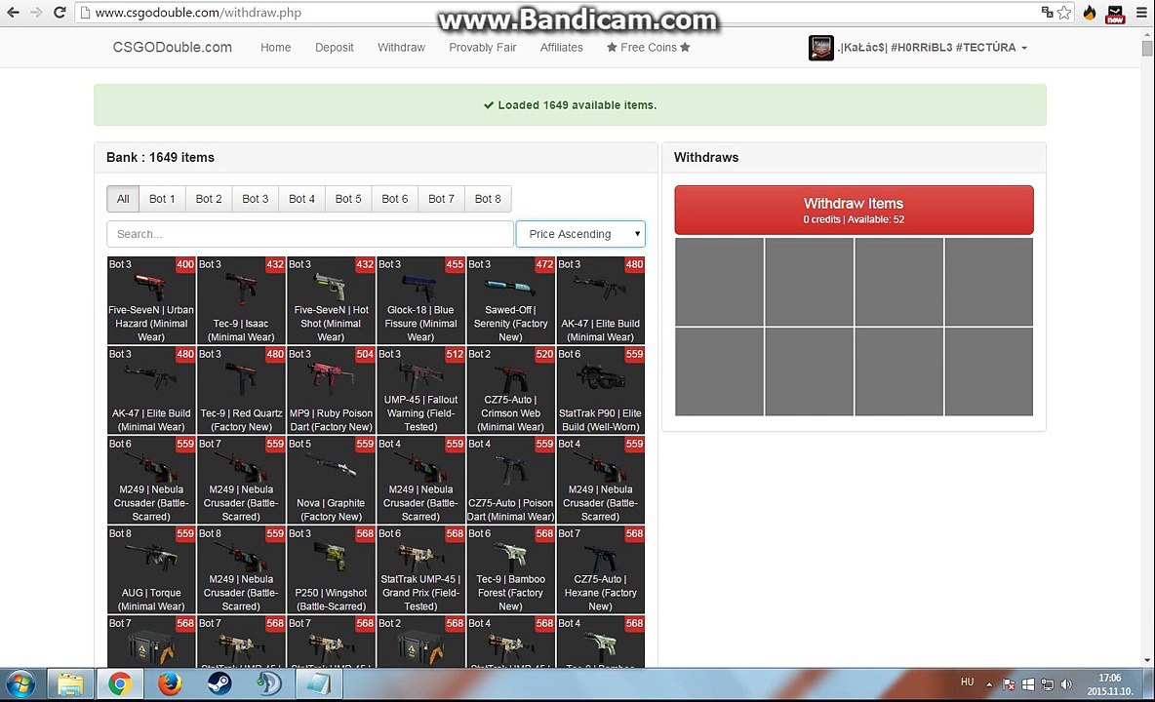This screenshot has width=1155, height=702.
Task: Filter items by Bot 3
Action: 255,199
